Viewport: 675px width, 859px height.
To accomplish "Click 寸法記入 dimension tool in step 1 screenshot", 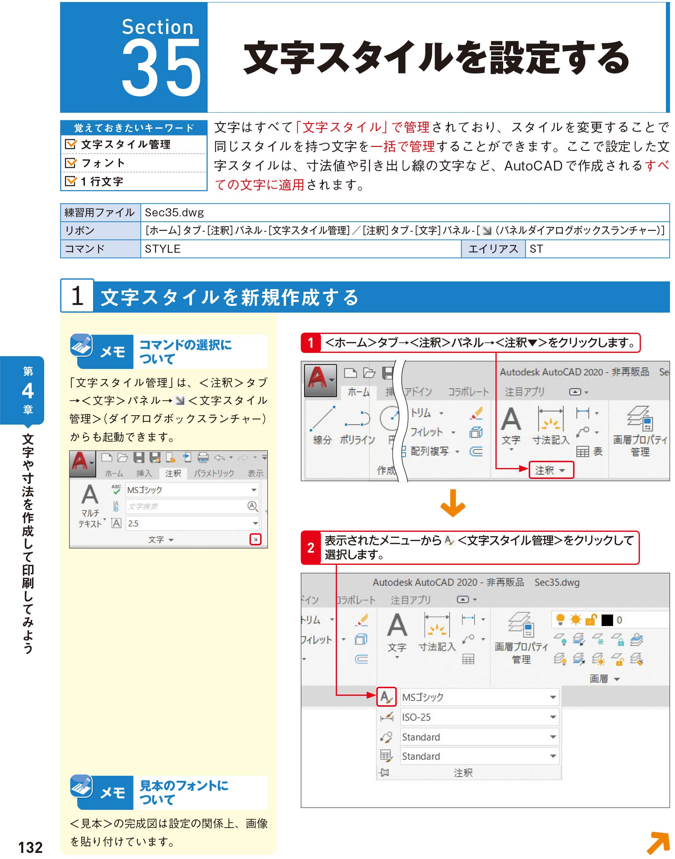I will 551,426.
